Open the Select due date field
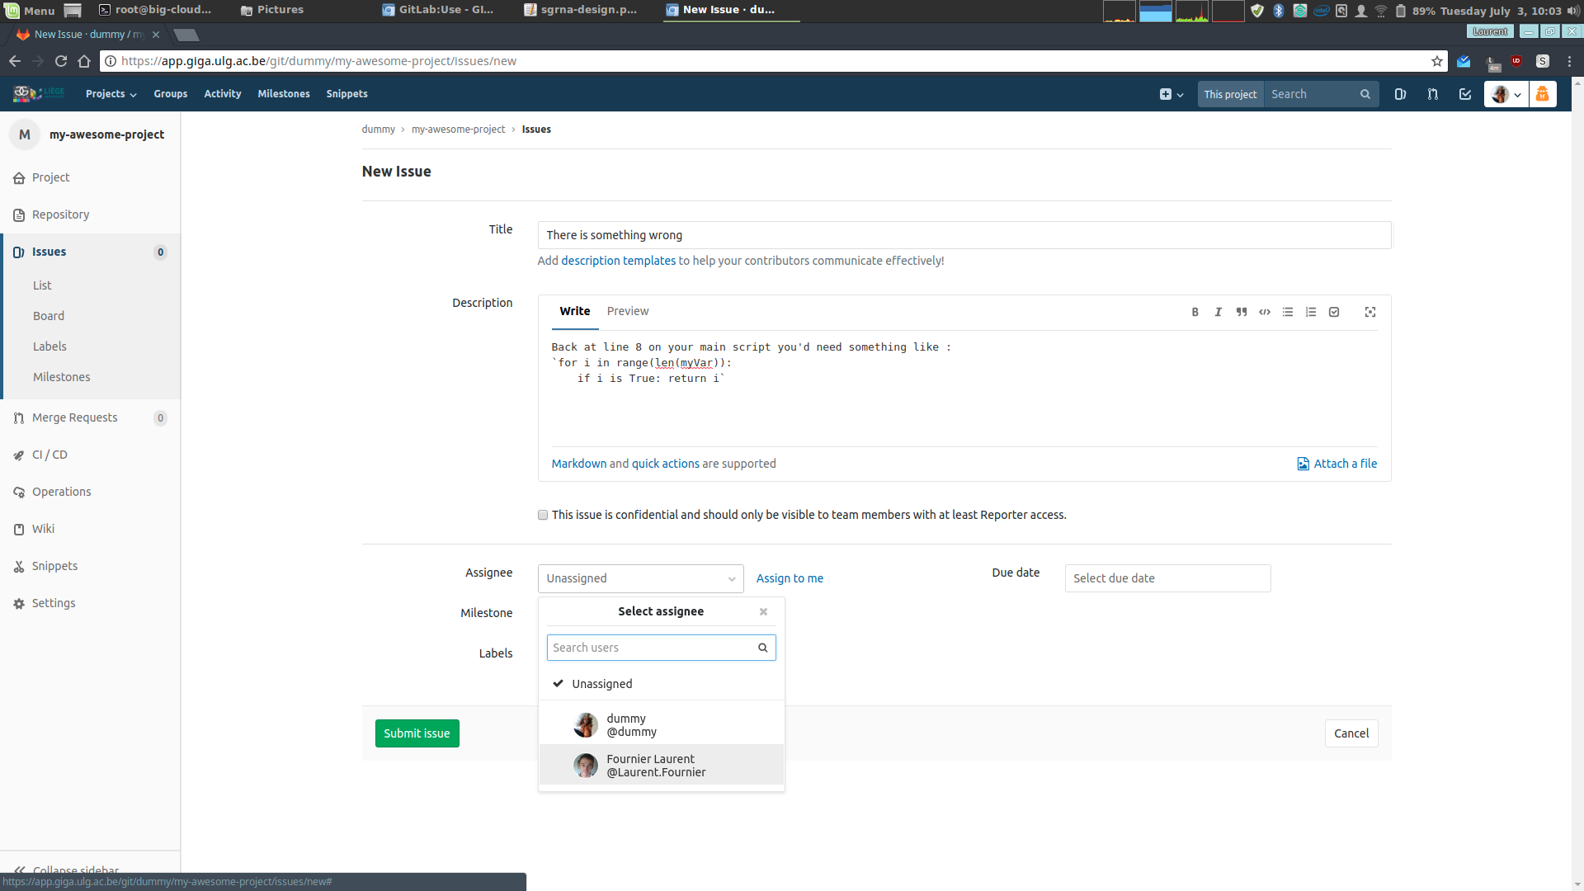 click(x=1167, y=578)
